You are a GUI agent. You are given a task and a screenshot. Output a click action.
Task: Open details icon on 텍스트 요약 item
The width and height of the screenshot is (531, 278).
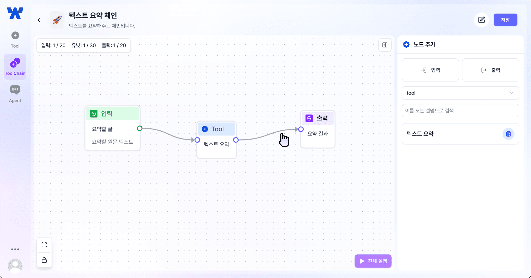pos(508,134)
